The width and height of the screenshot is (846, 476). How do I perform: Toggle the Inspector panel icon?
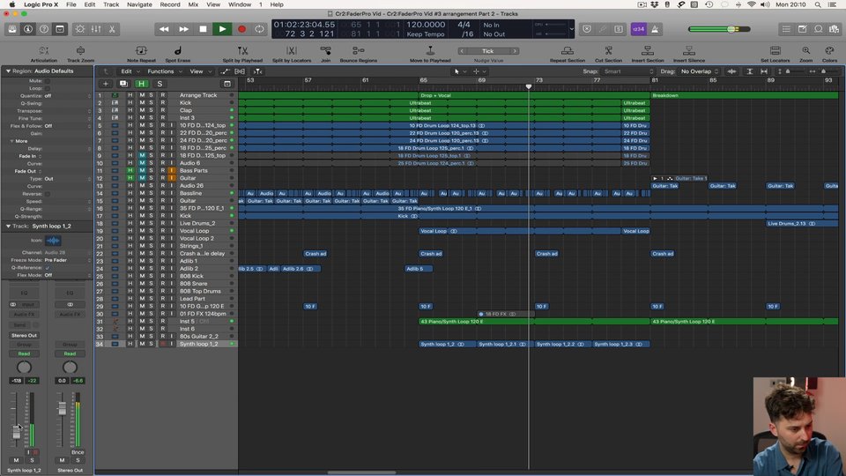(x=28, y=29)
